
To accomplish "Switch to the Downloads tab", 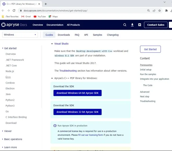I will point(64,35).
